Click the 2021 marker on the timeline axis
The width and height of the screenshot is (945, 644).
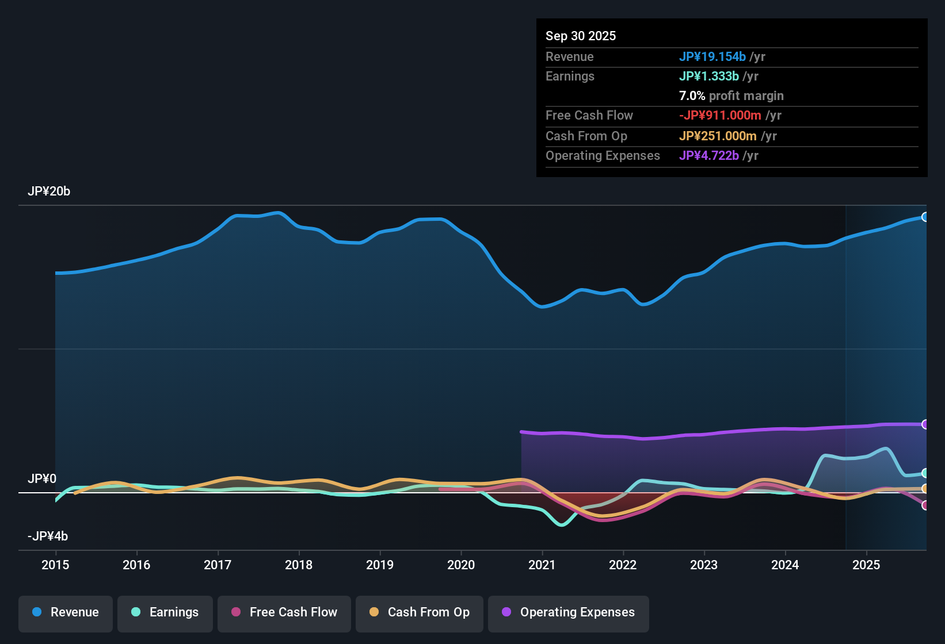[x=542, y=565]
